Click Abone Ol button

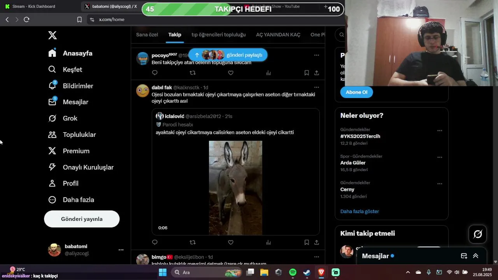tap(356, 92)
